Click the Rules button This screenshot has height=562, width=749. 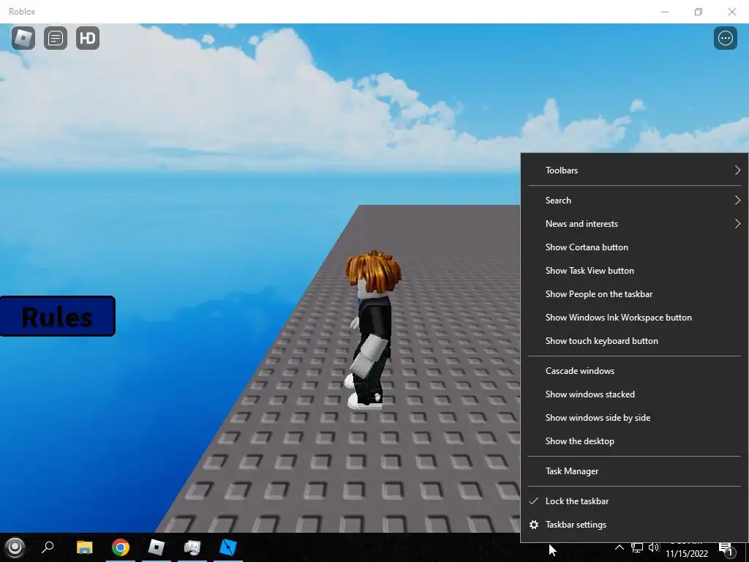click(x=57, y=316)
